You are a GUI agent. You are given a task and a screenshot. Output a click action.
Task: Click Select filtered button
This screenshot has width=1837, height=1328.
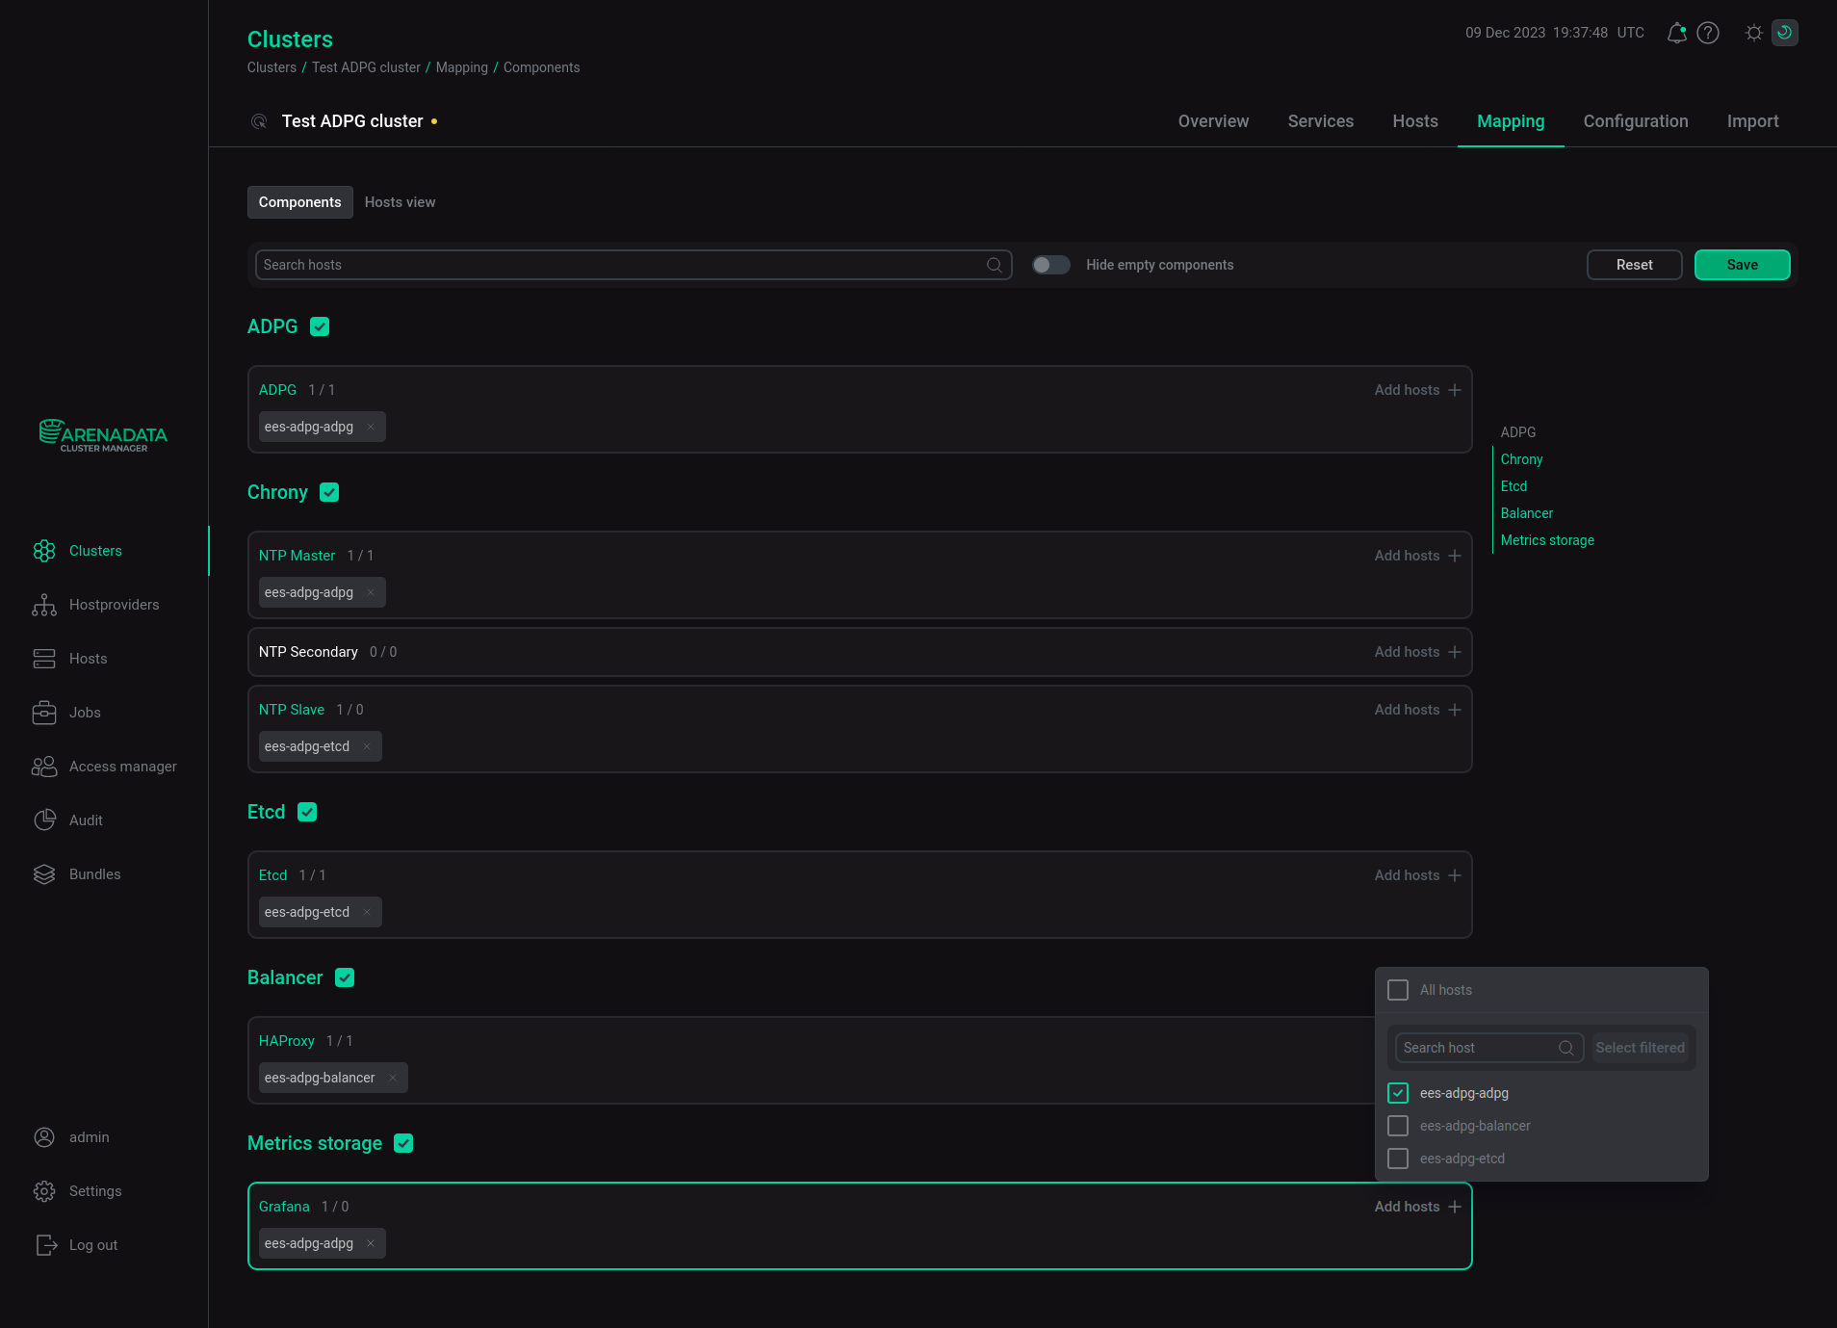pyautogui.click(x=1640, y=1048)
